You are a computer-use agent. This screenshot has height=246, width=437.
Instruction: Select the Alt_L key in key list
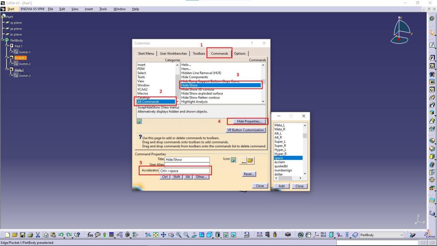(278, 133)
